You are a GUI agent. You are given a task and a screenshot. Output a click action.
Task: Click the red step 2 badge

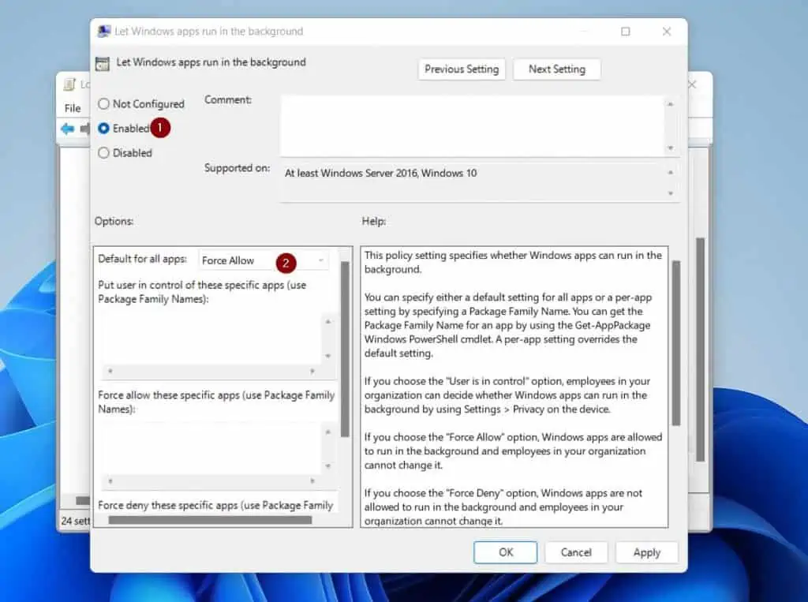(x=285, y=260)
